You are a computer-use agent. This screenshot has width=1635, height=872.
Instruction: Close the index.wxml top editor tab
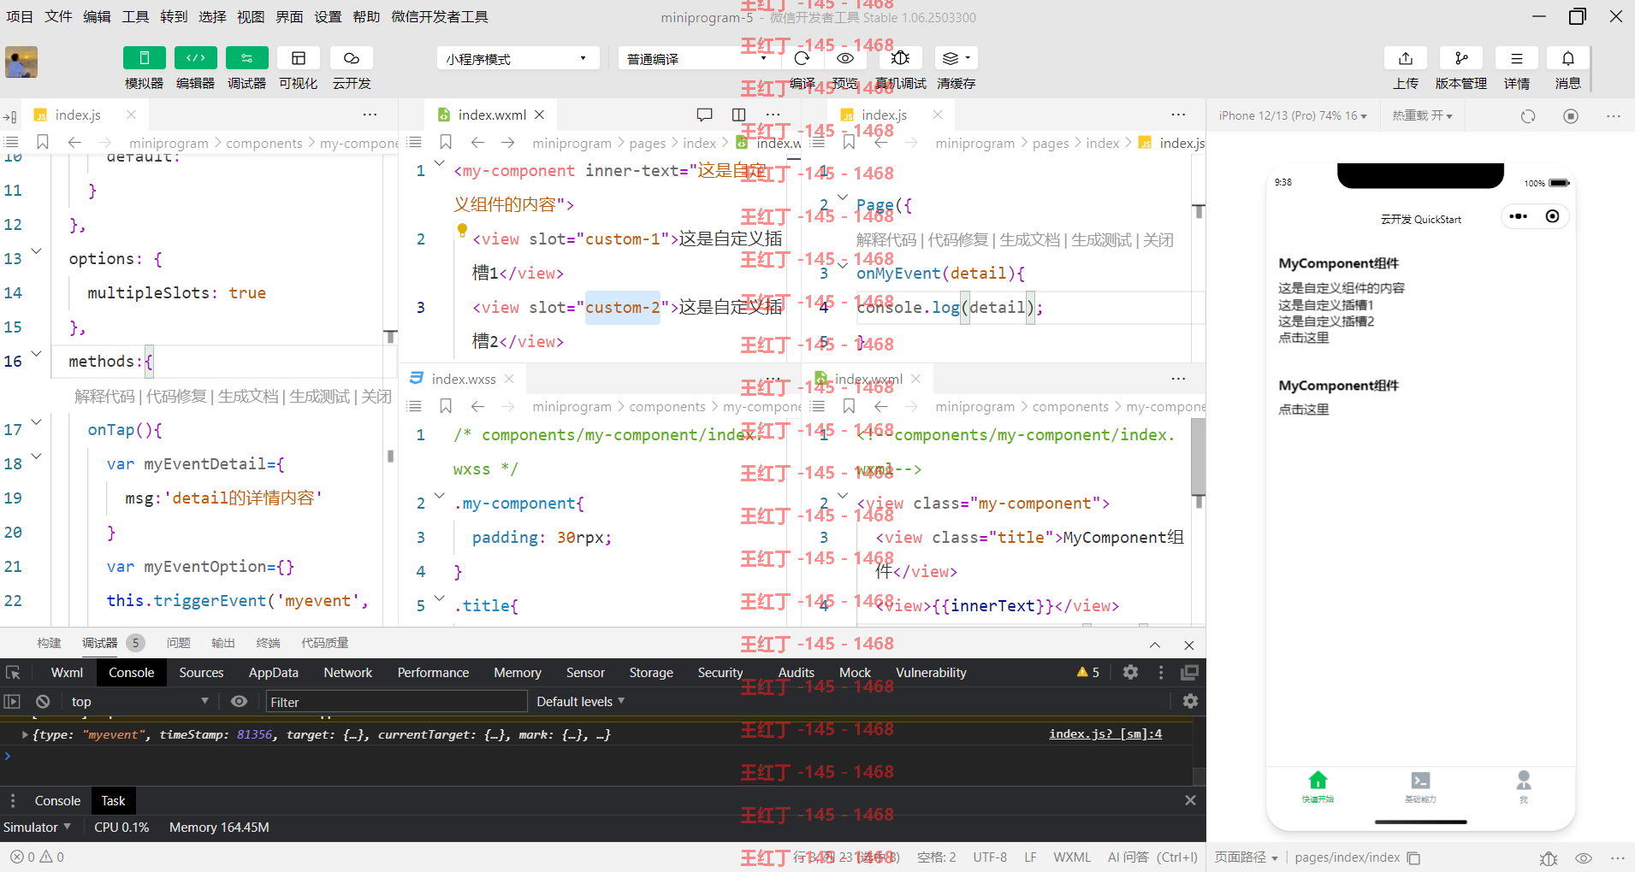(x=540, y=115)
